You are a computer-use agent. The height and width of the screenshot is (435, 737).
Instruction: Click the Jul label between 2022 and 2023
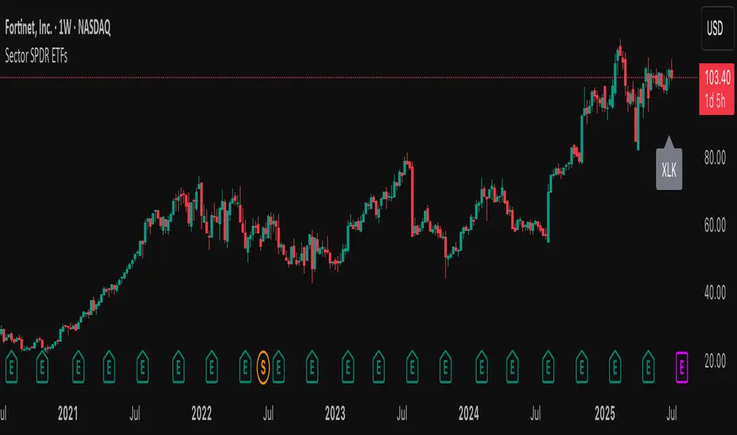pos(268,414)
